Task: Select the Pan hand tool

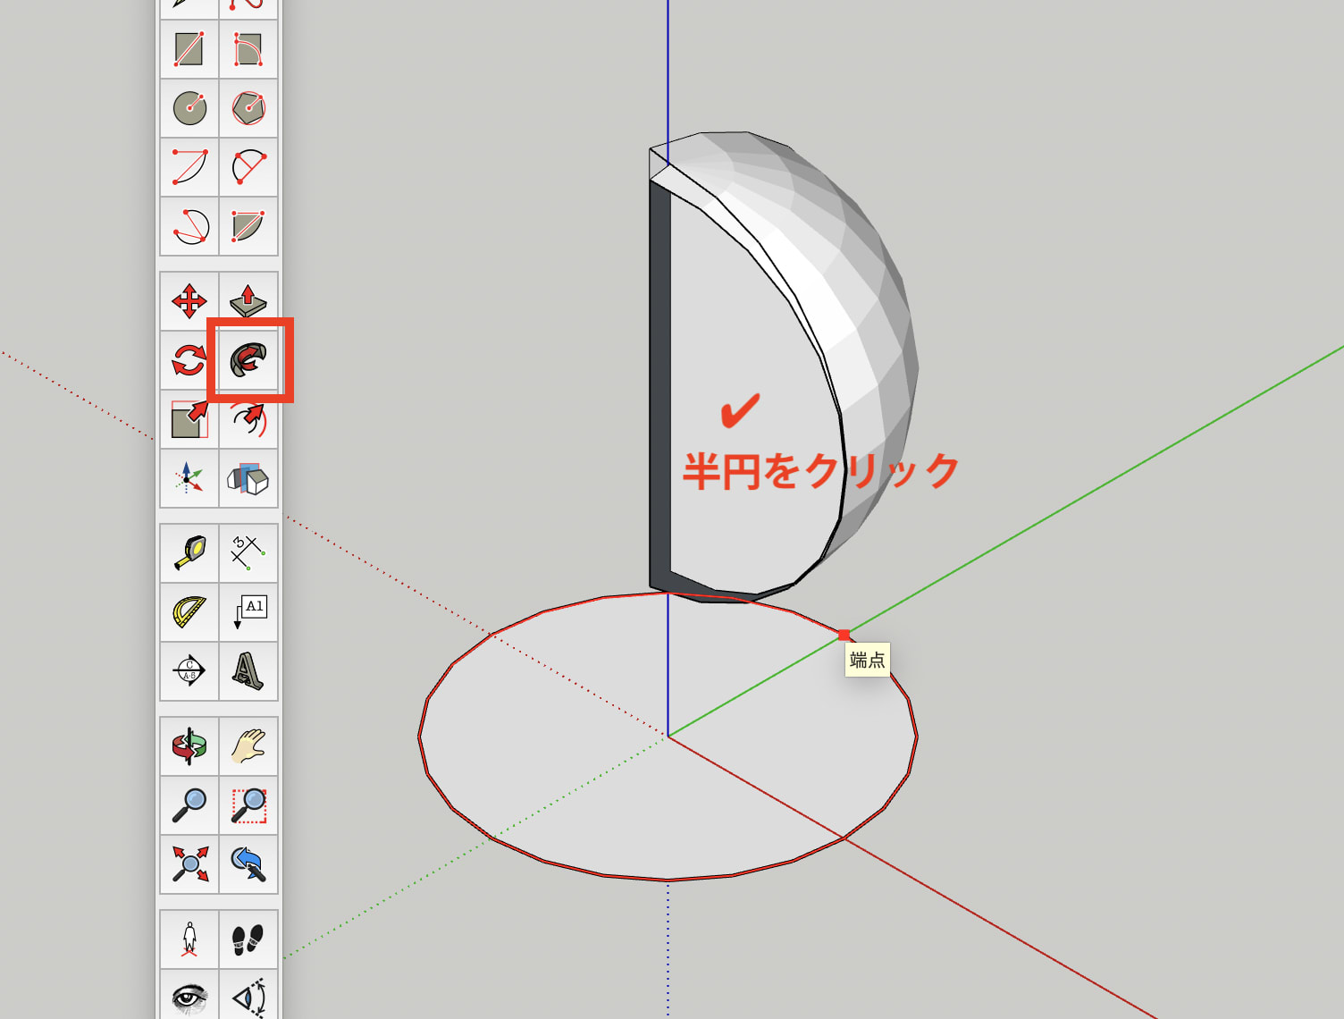Action: [248, 744]
